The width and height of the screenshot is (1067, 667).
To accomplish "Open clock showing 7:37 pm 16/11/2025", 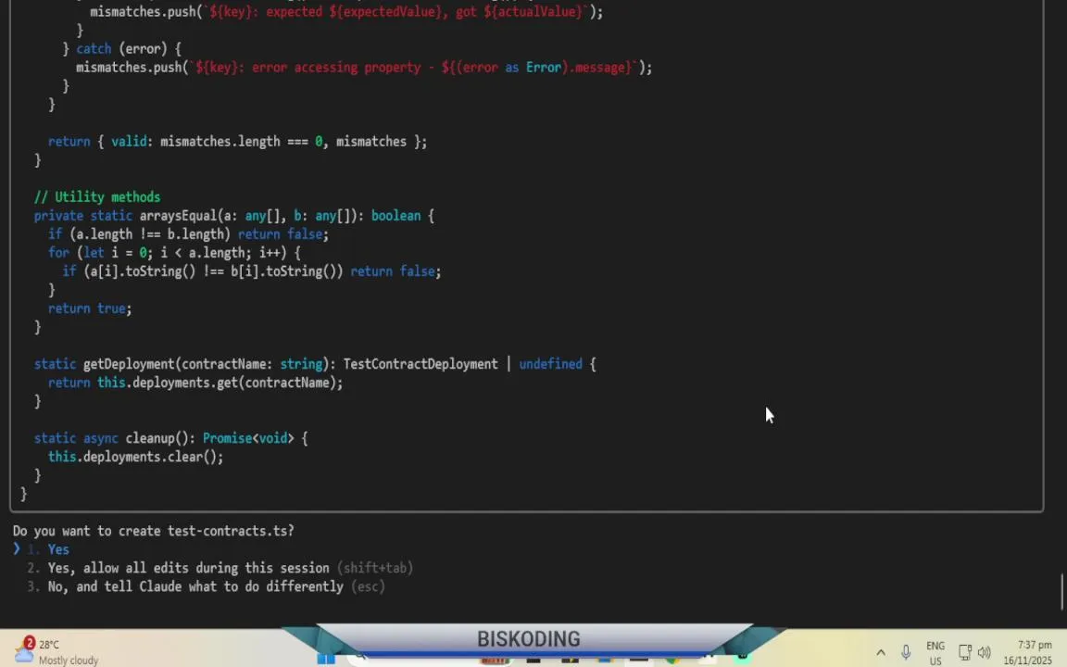I will (x=1027, y=652).
